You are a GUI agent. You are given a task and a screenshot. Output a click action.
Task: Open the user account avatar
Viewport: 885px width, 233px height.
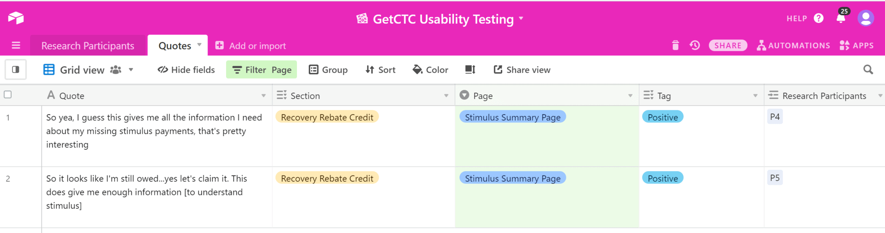tap(866, 18)
